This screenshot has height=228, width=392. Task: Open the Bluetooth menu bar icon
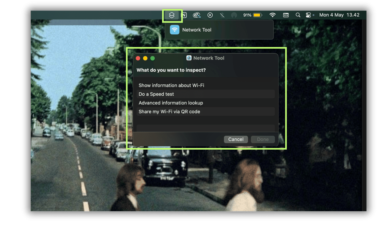pyautogui.click(x=222, y=15)
